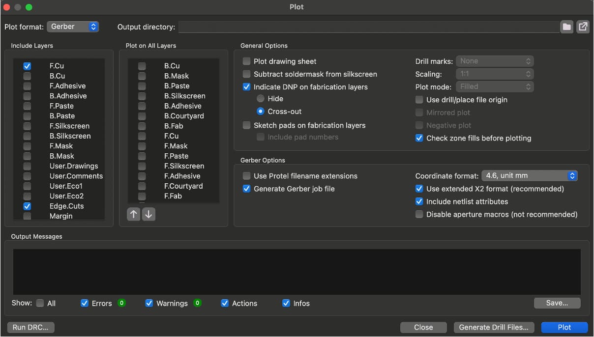Screen dimensions: 594x337
Task: Move selected layer down in plot order
Action: tap(149, 214)
